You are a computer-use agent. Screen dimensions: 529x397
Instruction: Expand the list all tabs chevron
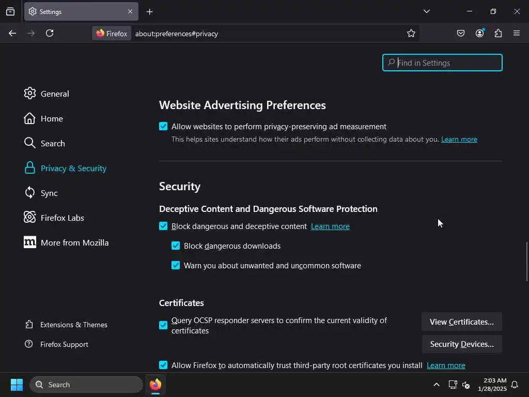tap(427, 11)
